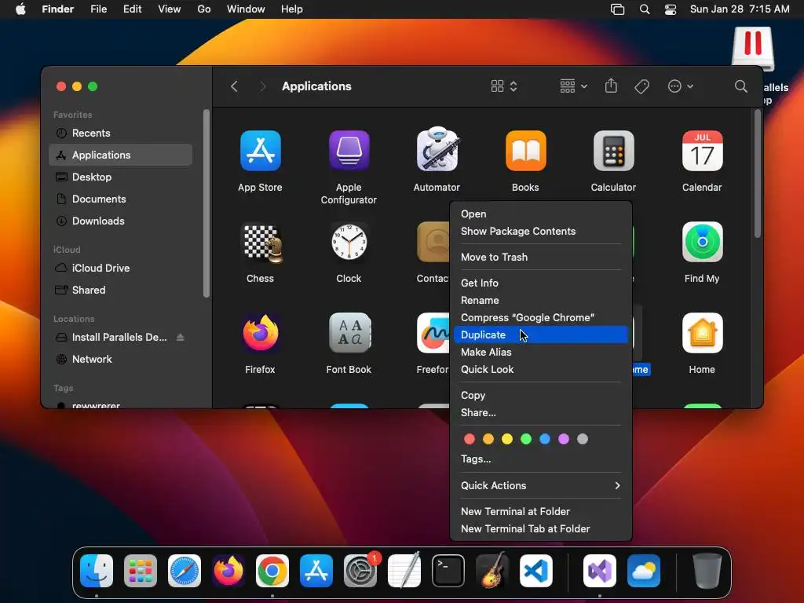Apply the green tag color
This screenshot has width=804, height=603.
coord(525,439)
